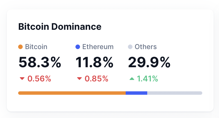Click the blue Ethereum bar segment
The height and width of the screenshot is (118, 219).
point(136,93)
